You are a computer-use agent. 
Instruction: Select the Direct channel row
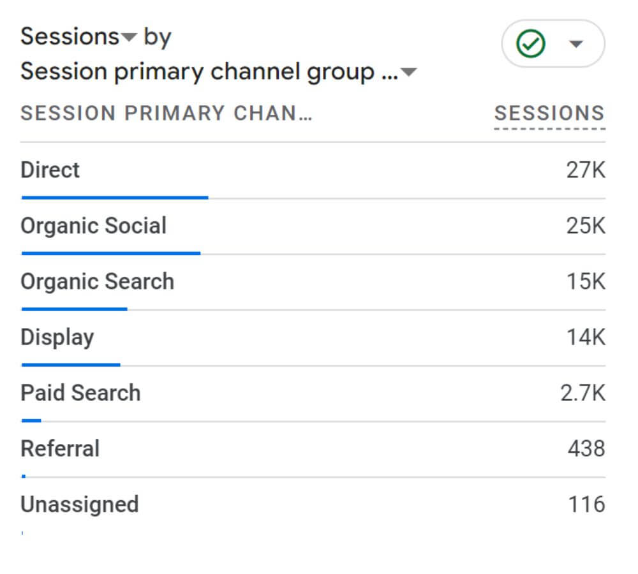pyautogui.click(x=313, y=171)
